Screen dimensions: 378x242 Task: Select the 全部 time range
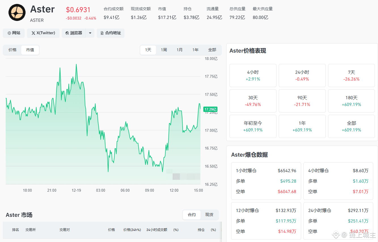[212, 50]
